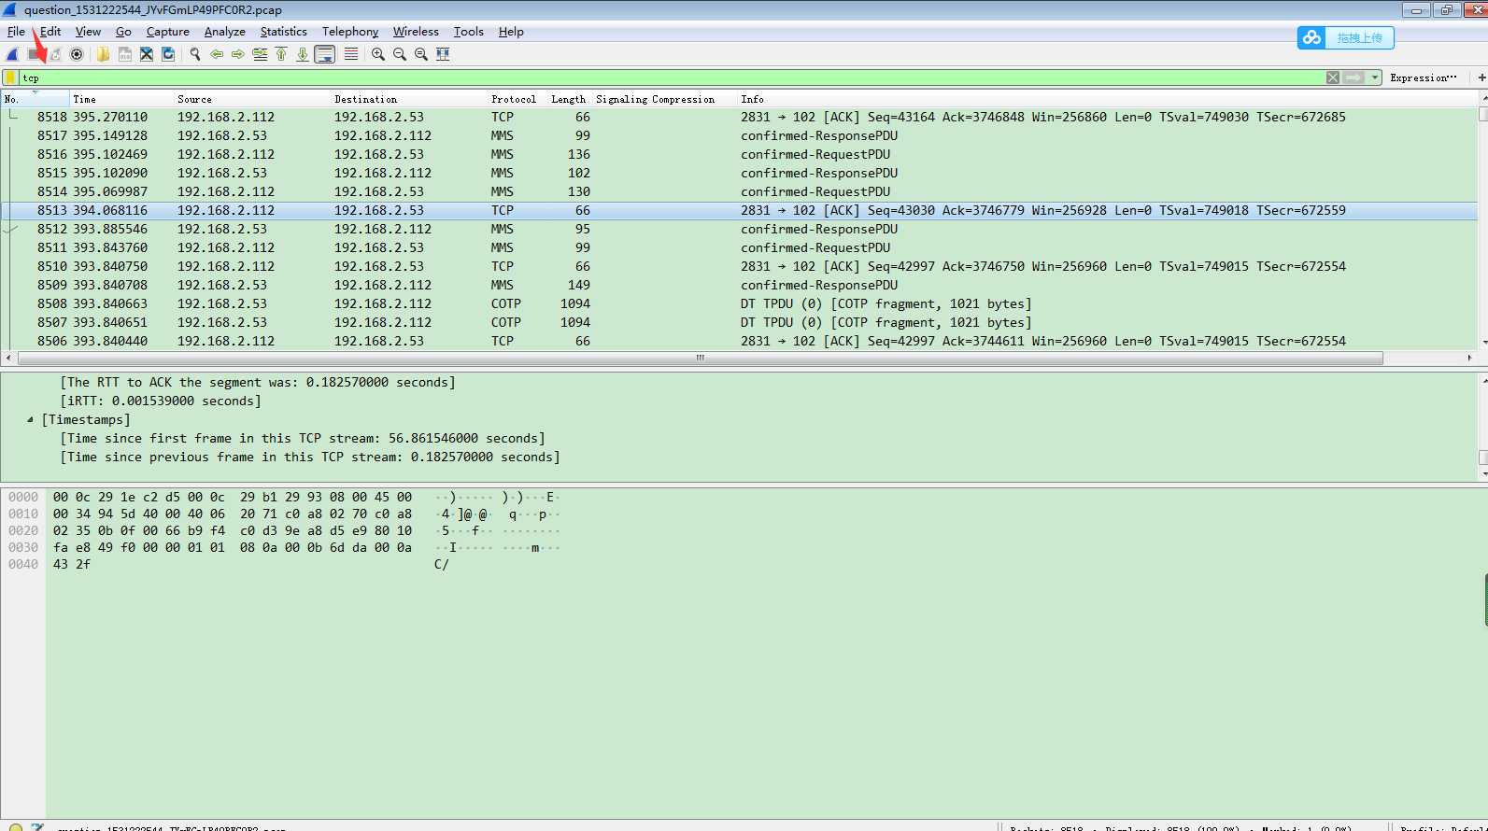Click packet details scroll up arrow

[x=1482, y=380]
